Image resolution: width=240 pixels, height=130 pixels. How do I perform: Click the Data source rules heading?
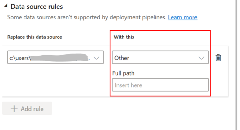(37, 6)
